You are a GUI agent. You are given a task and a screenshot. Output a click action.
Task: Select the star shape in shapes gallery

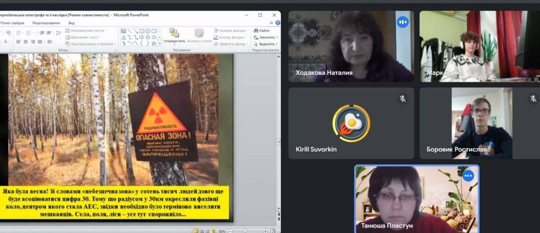[x=154, y=43]
